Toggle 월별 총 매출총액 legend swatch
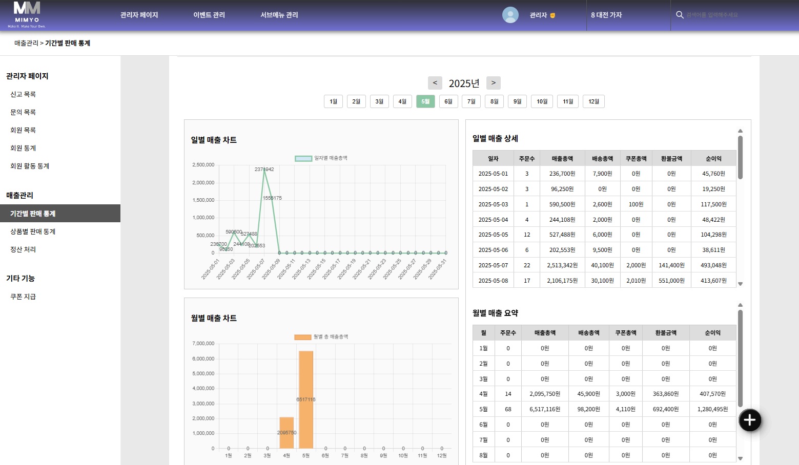This screenshot has width=799, height=465. click(303, 337)
